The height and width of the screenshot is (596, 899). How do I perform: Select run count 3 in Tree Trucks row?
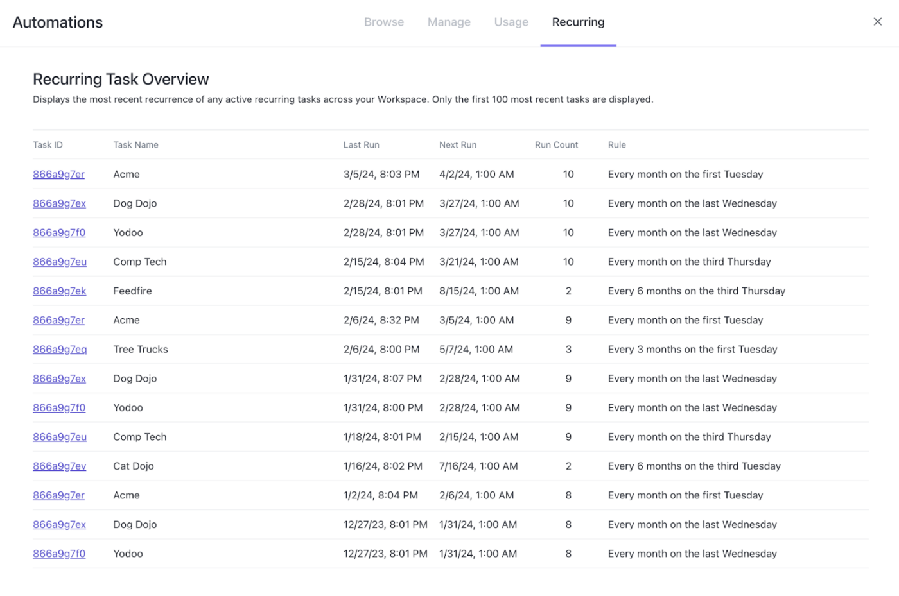click(x=568, y=350)
